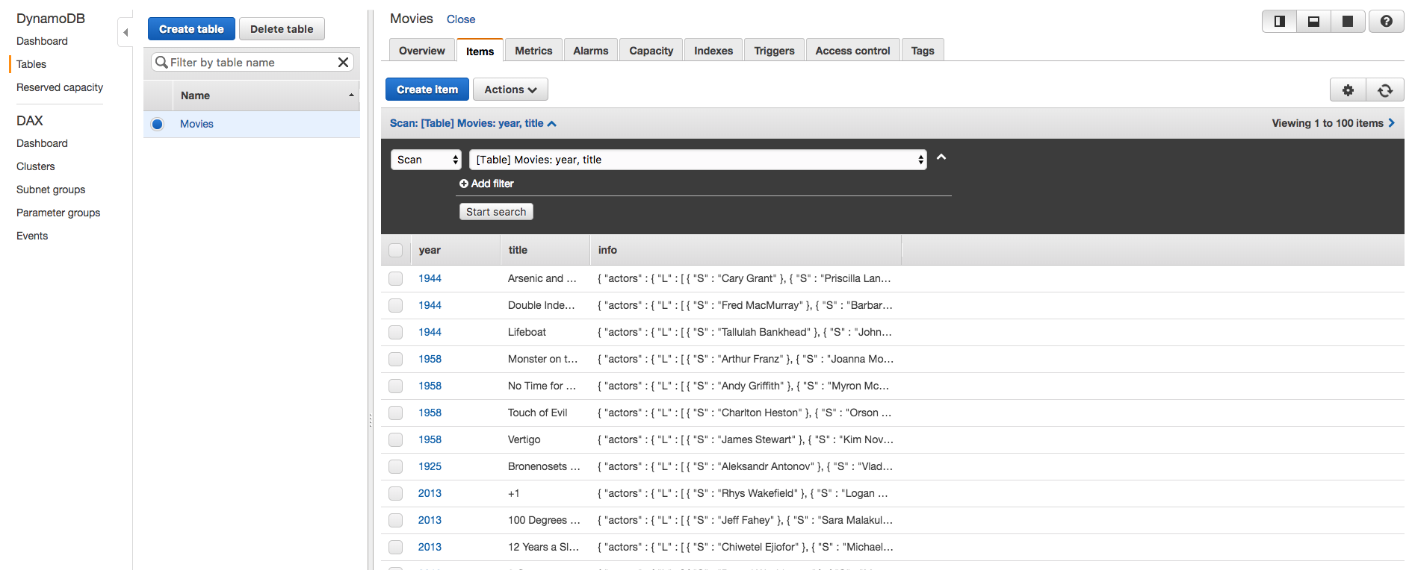Check the Double Inde... row checkbox
1412x570 pixels.
pyautogui.click(x=396, y=306)
